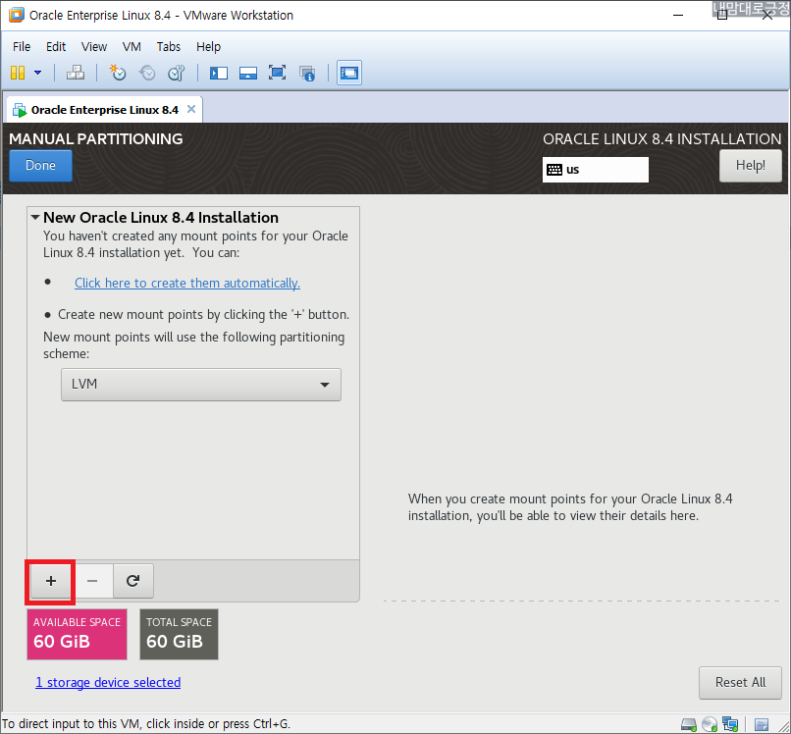Viewport: 791px width, 734px height.
Task: Open the Help menu
Action: point(208,47)
